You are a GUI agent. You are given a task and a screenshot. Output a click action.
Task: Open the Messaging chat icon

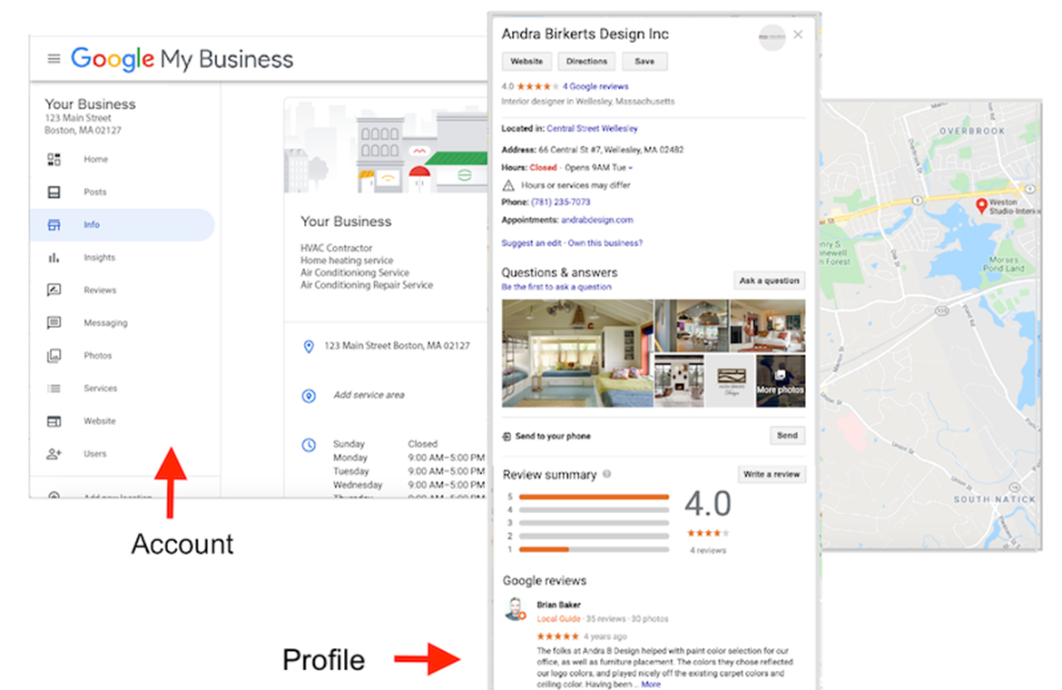tap(54, 323)
